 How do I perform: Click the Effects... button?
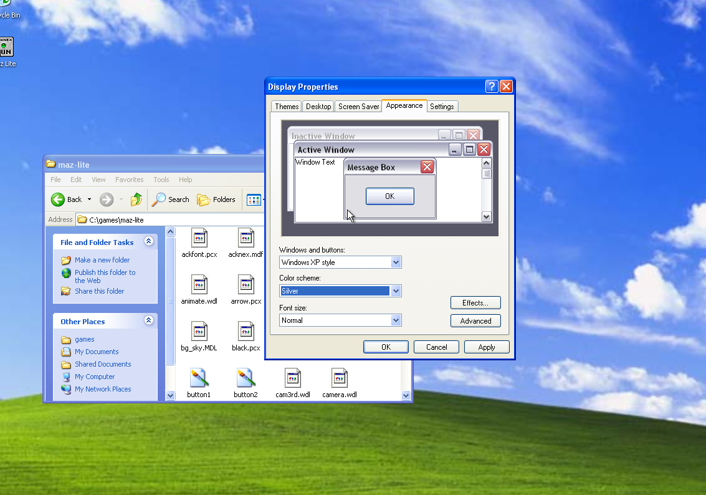(x=475, y=303)
